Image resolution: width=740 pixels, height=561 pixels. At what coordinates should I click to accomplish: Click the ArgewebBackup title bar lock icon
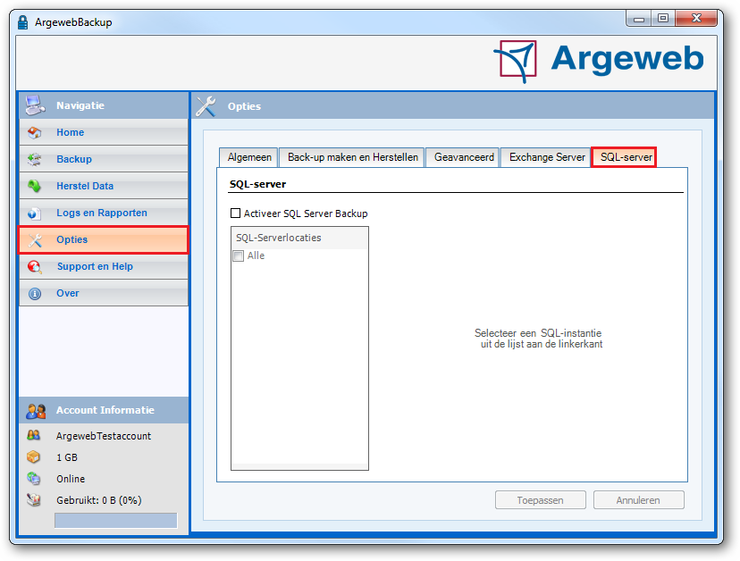(x=22, y=22)
